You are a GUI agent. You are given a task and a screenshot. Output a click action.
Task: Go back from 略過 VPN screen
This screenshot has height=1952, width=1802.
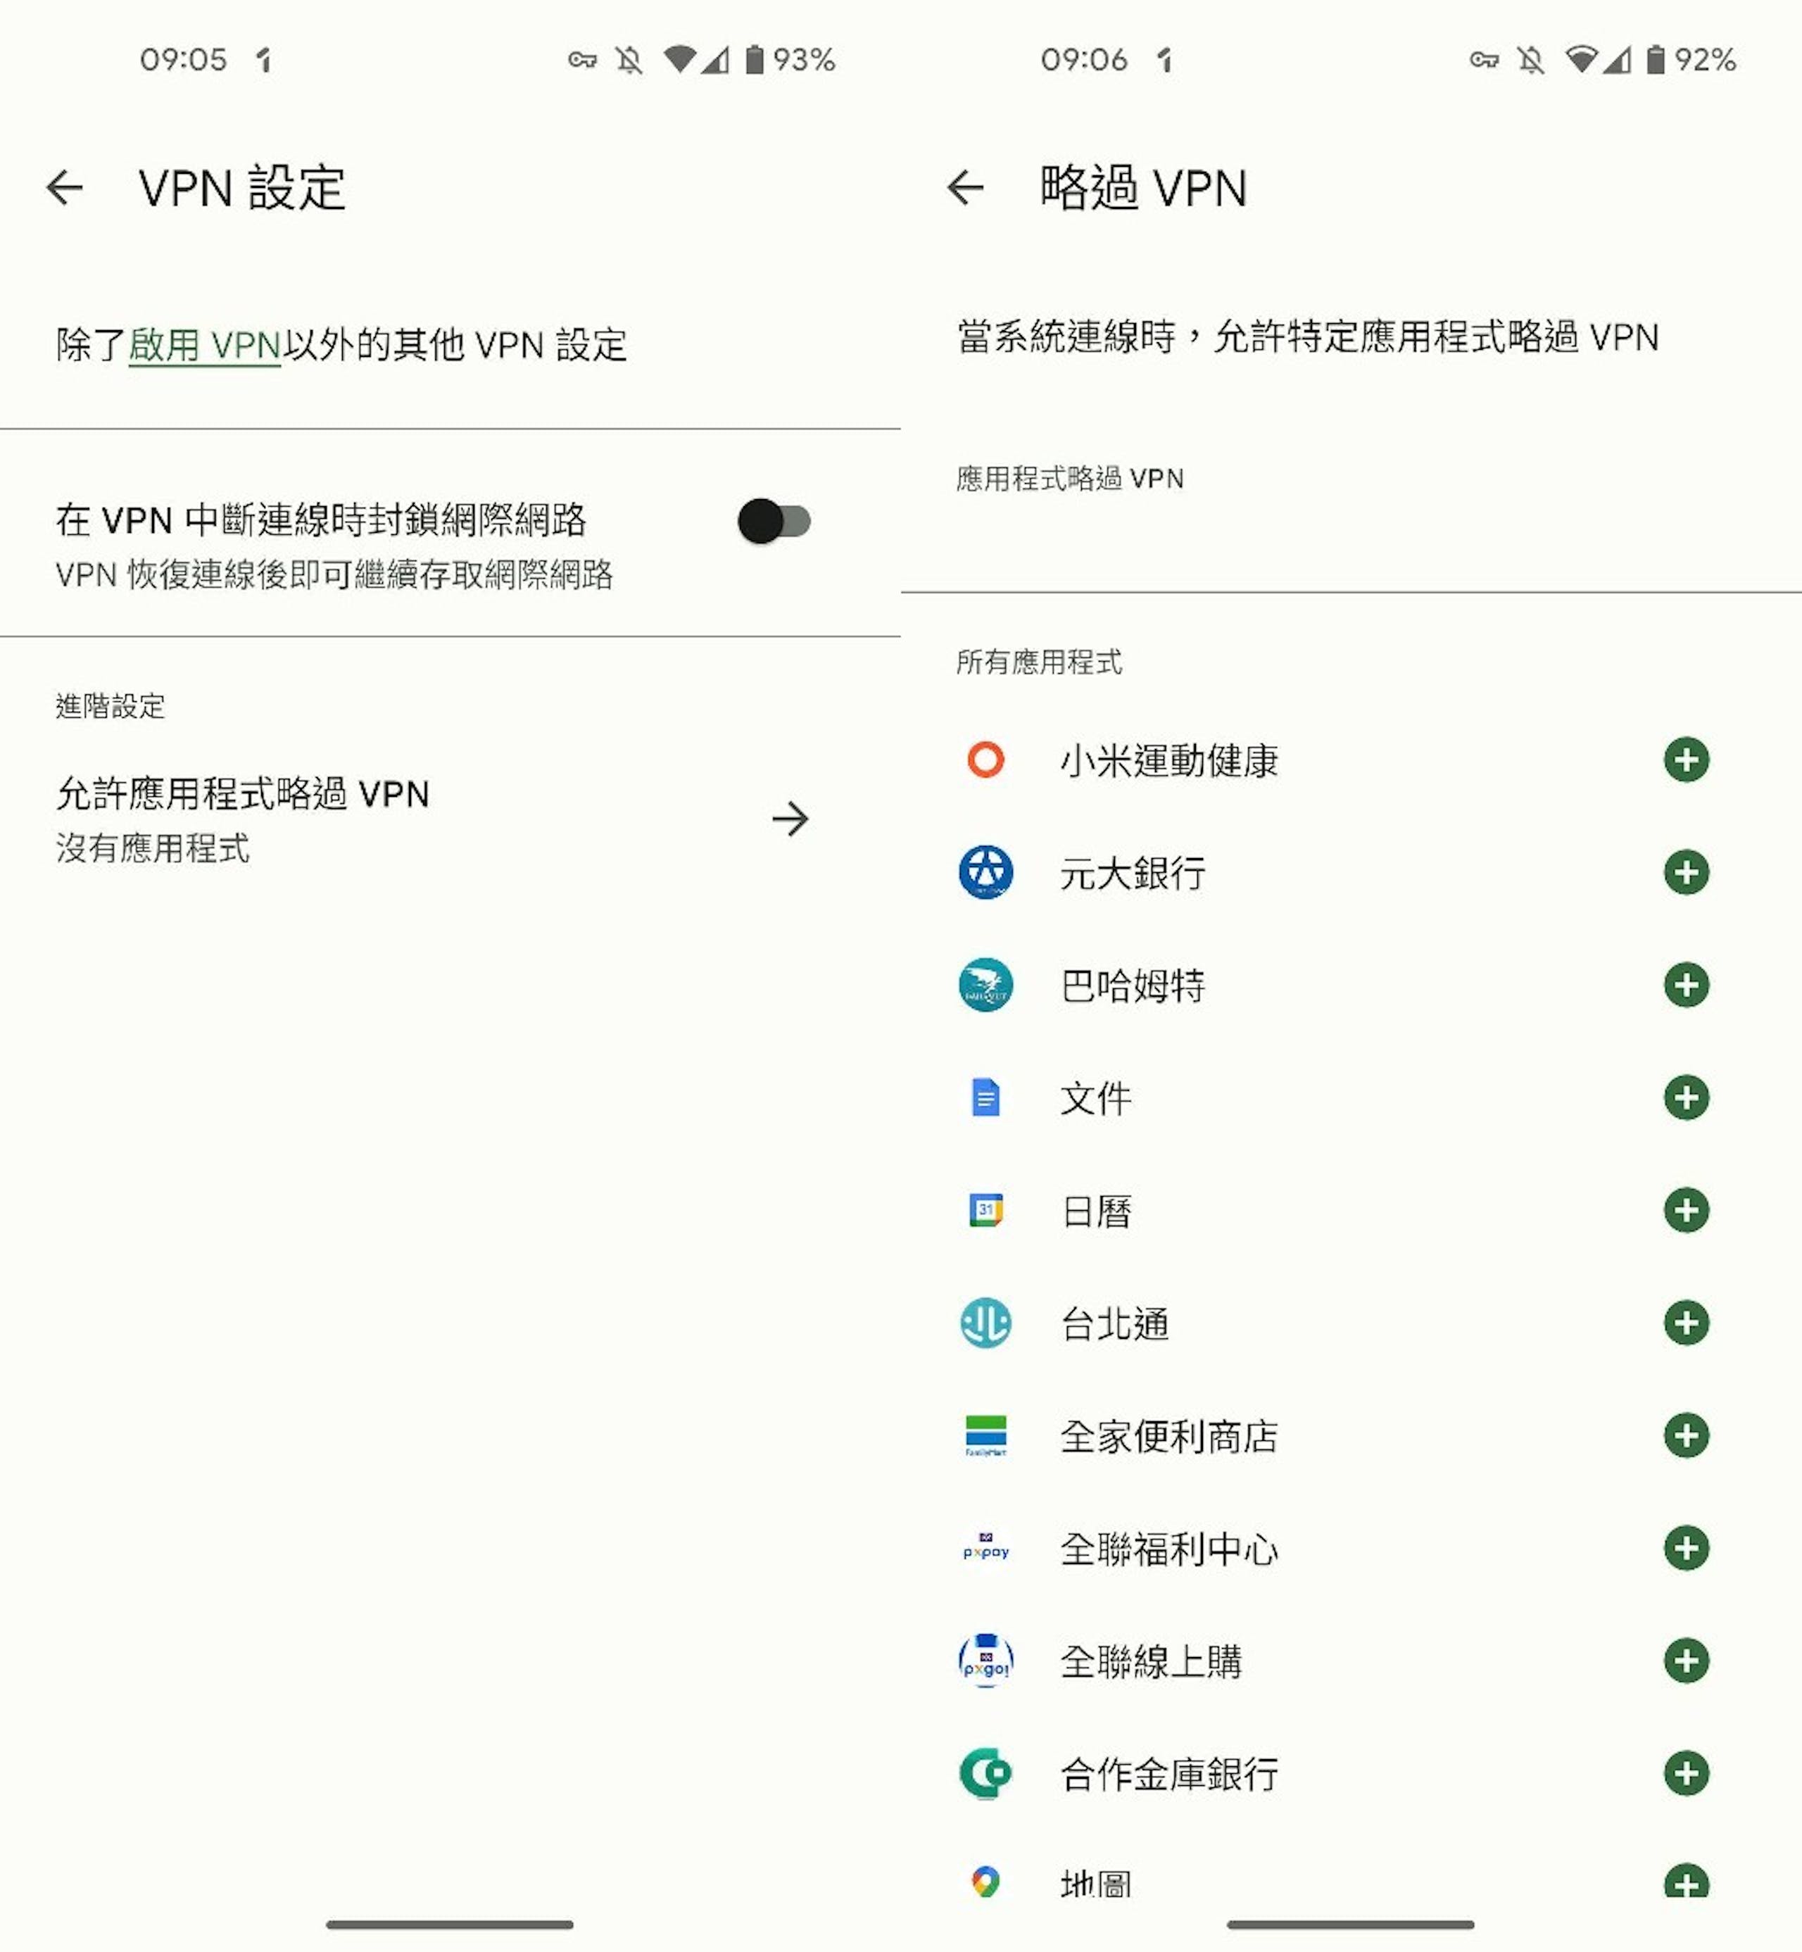[965, 187]
